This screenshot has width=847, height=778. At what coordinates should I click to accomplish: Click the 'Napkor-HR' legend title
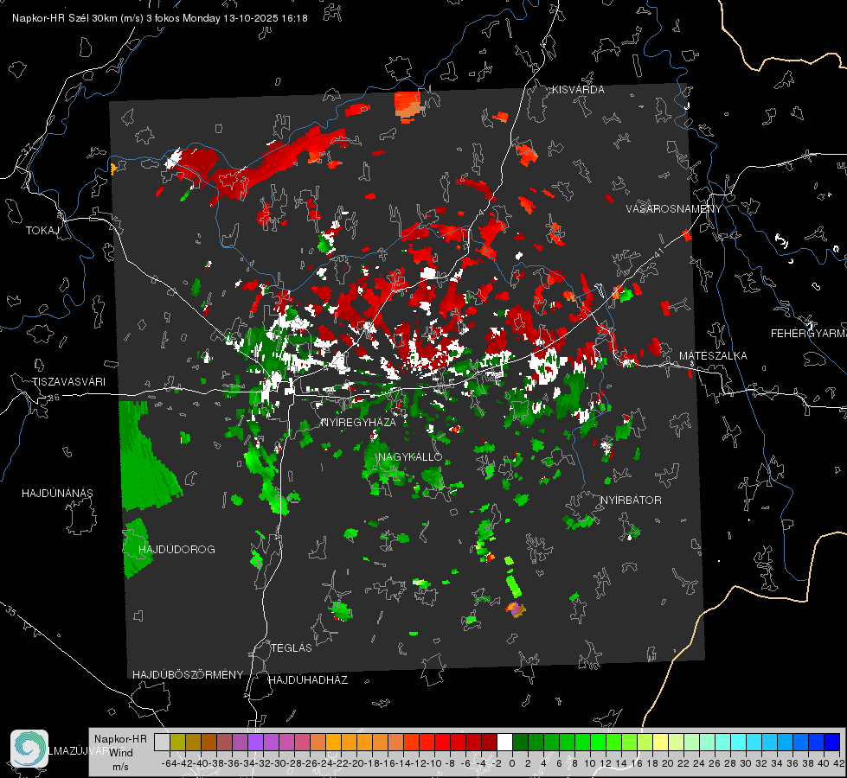pyautogui.click(x=120, y=739)
